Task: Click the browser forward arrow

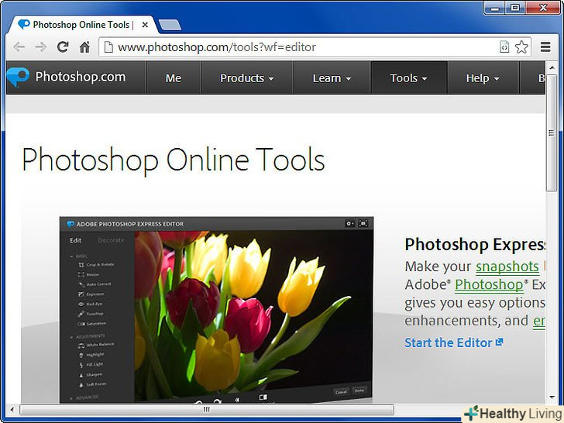Action: 41,47
